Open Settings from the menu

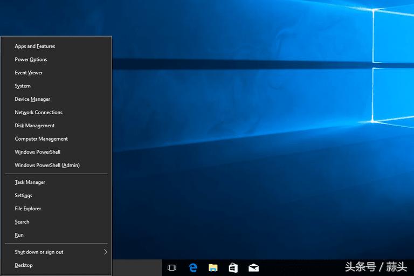56,196
